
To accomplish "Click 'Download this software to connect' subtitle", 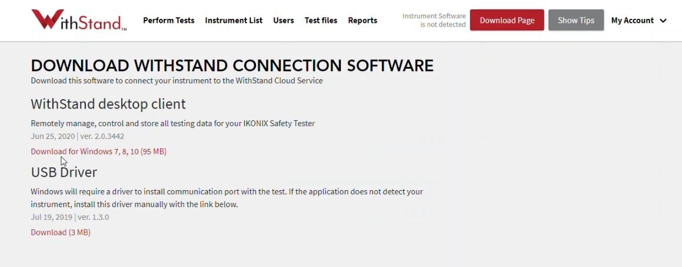I will (x=177, y=80).
